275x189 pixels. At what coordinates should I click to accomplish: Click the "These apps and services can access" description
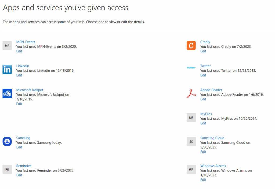[74, 22]
